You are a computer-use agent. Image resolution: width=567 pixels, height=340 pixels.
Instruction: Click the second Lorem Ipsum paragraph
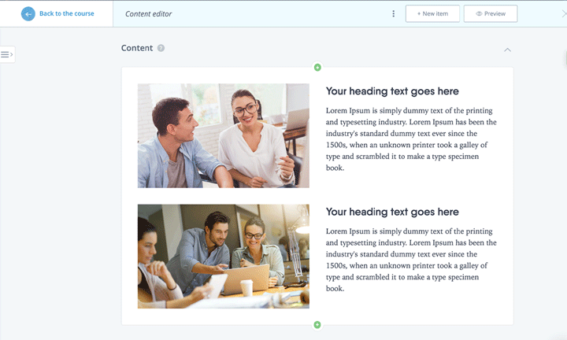tap(411, 260)
